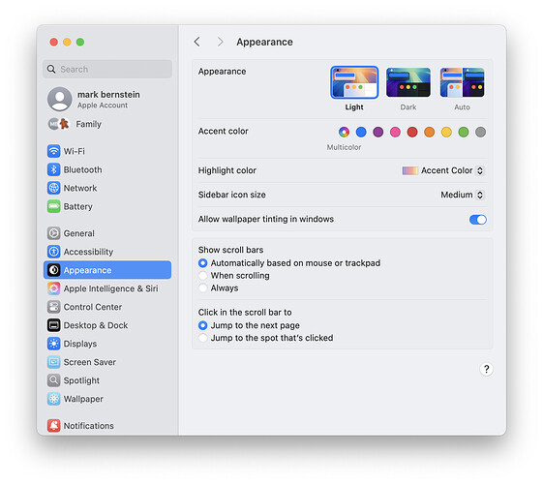Open Battery settings icon
Viewport: 543px width, 484px height.
[53, 207]
